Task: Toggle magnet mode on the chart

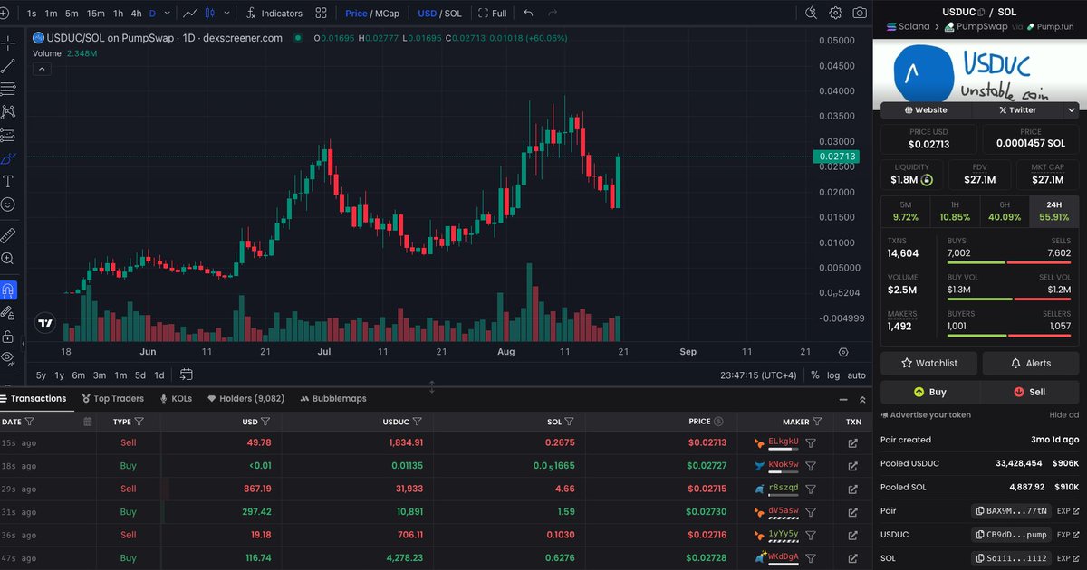Action: click(8, 291)
